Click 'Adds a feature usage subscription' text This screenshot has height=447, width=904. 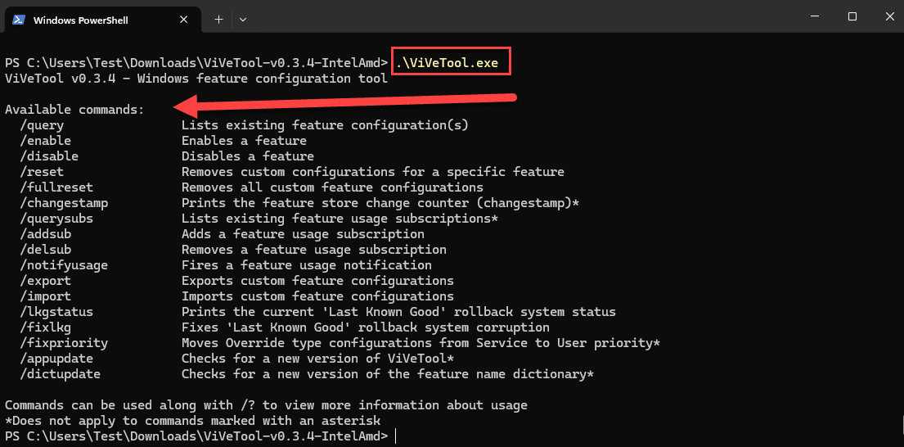click(304, 233)
